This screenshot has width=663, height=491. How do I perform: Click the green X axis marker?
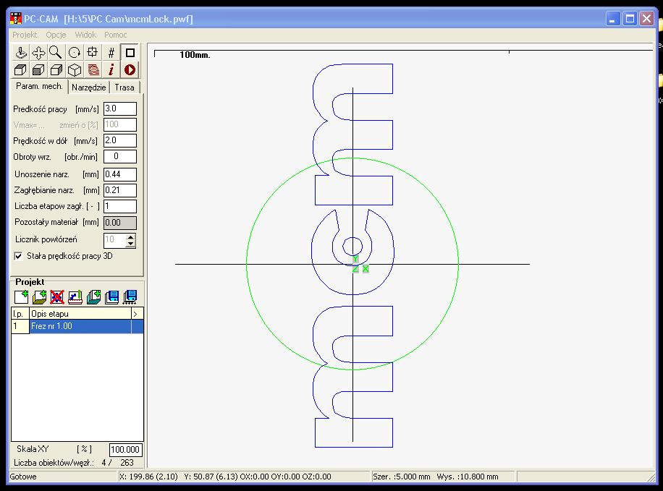(x=366, y=268)
